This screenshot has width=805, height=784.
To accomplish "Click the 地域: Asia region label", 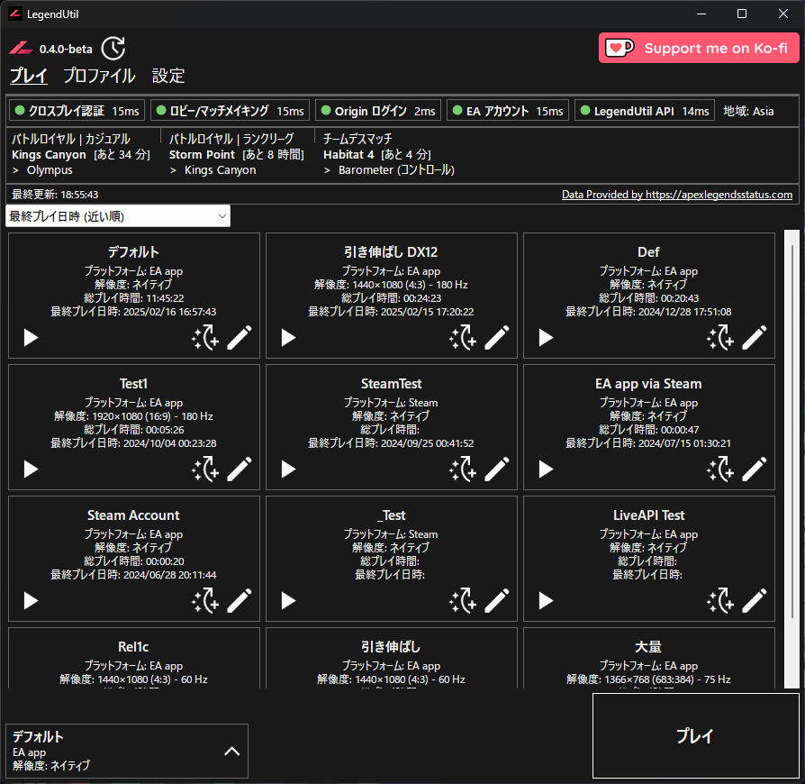I will point(748,111).
